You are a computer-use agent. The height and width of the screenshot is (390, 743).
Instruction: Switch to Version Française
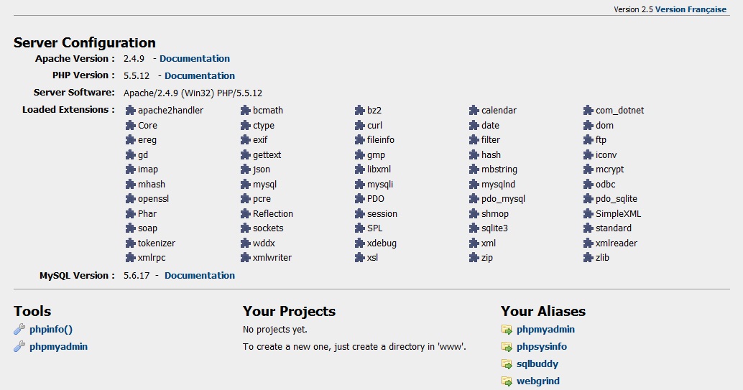[x=691, y=9]
